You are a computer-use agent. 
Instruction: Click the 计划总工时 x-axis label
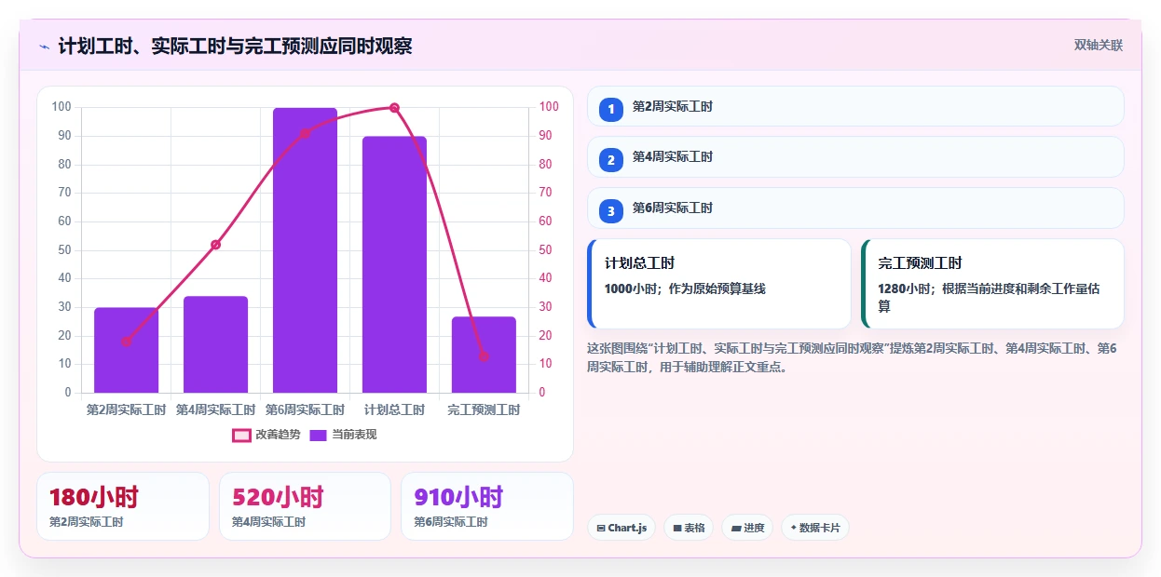tap(394, 409)
